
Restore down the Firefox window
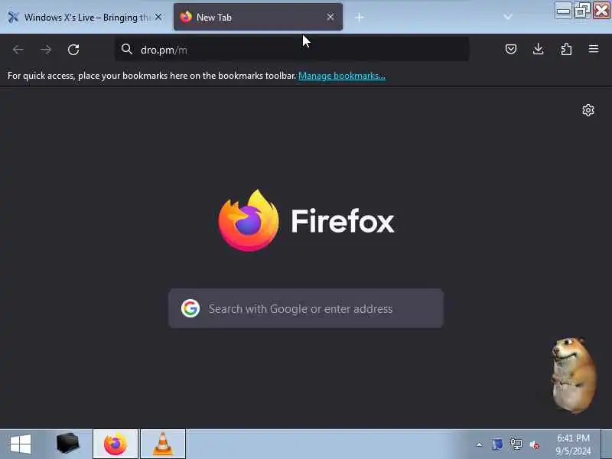click(582, 11)
